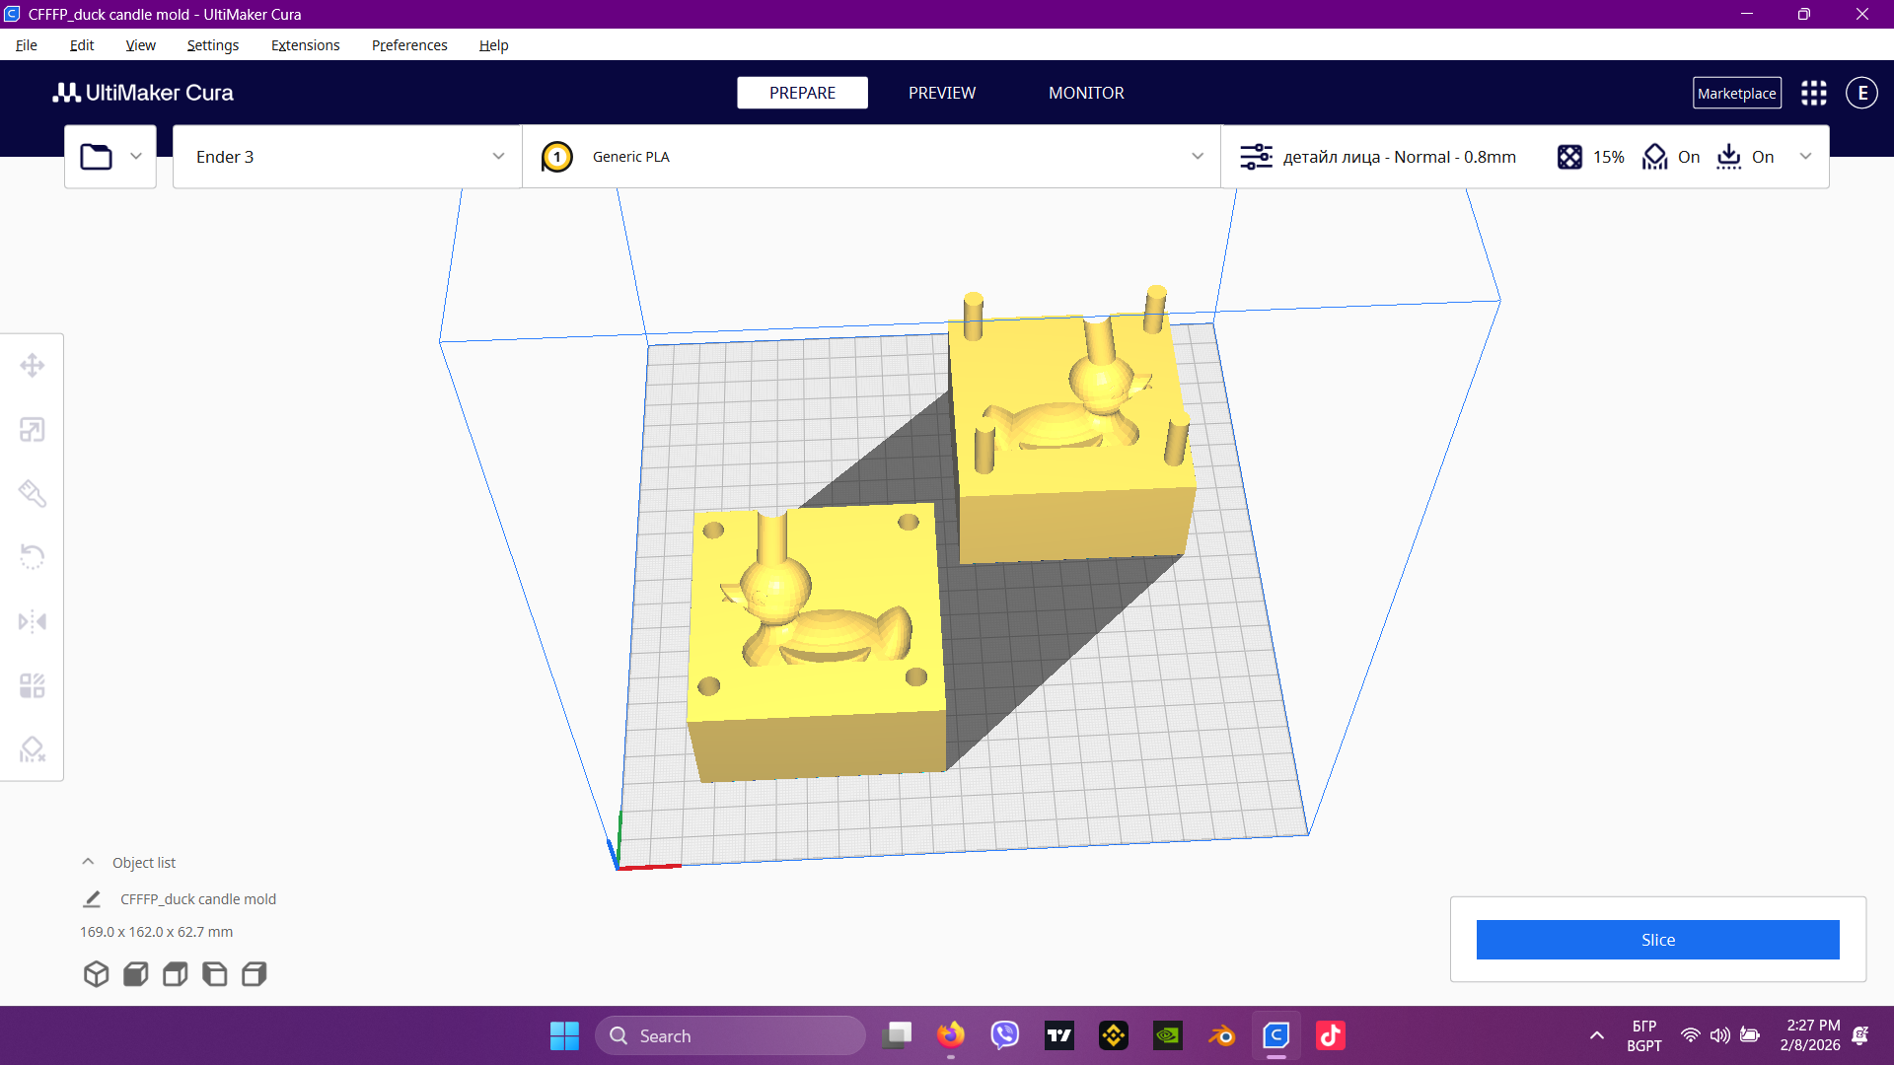Viewport: 1894px width, 1065px height.
Task: Open Blender from the taskbar
Action: 1222,1035
